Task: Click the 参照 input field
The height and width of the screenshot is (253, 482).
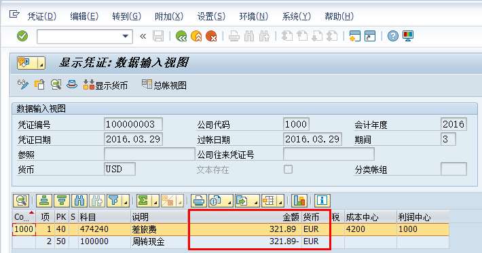Action: pos(149,155)
